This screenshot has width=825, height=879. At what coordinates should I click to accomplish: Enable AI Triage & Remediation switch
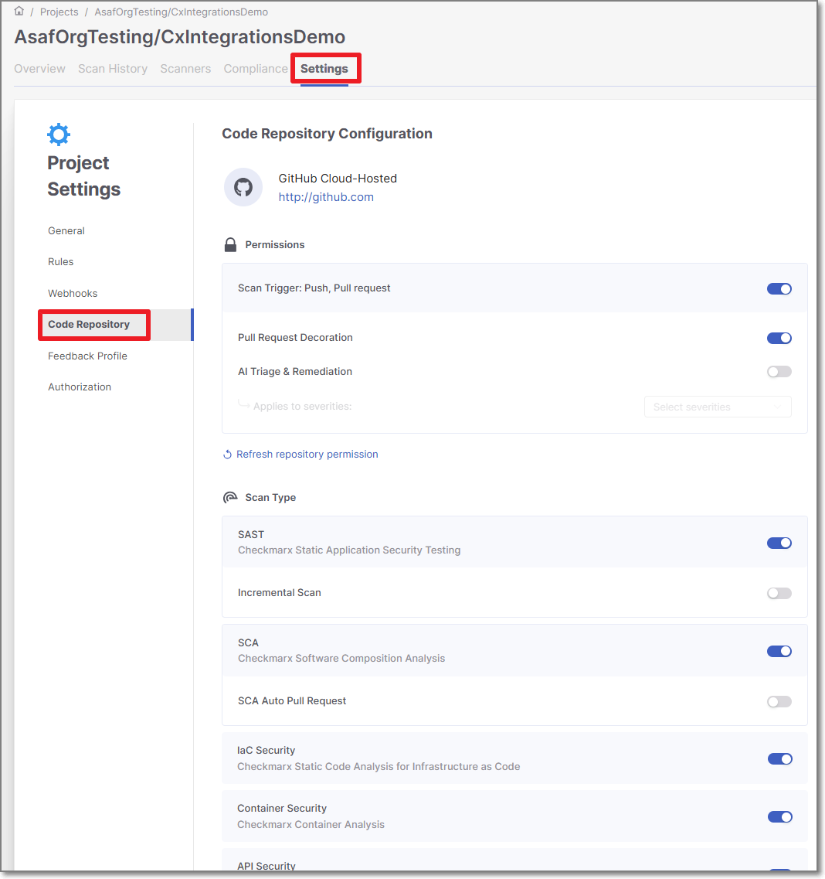(x=779, y=372)
